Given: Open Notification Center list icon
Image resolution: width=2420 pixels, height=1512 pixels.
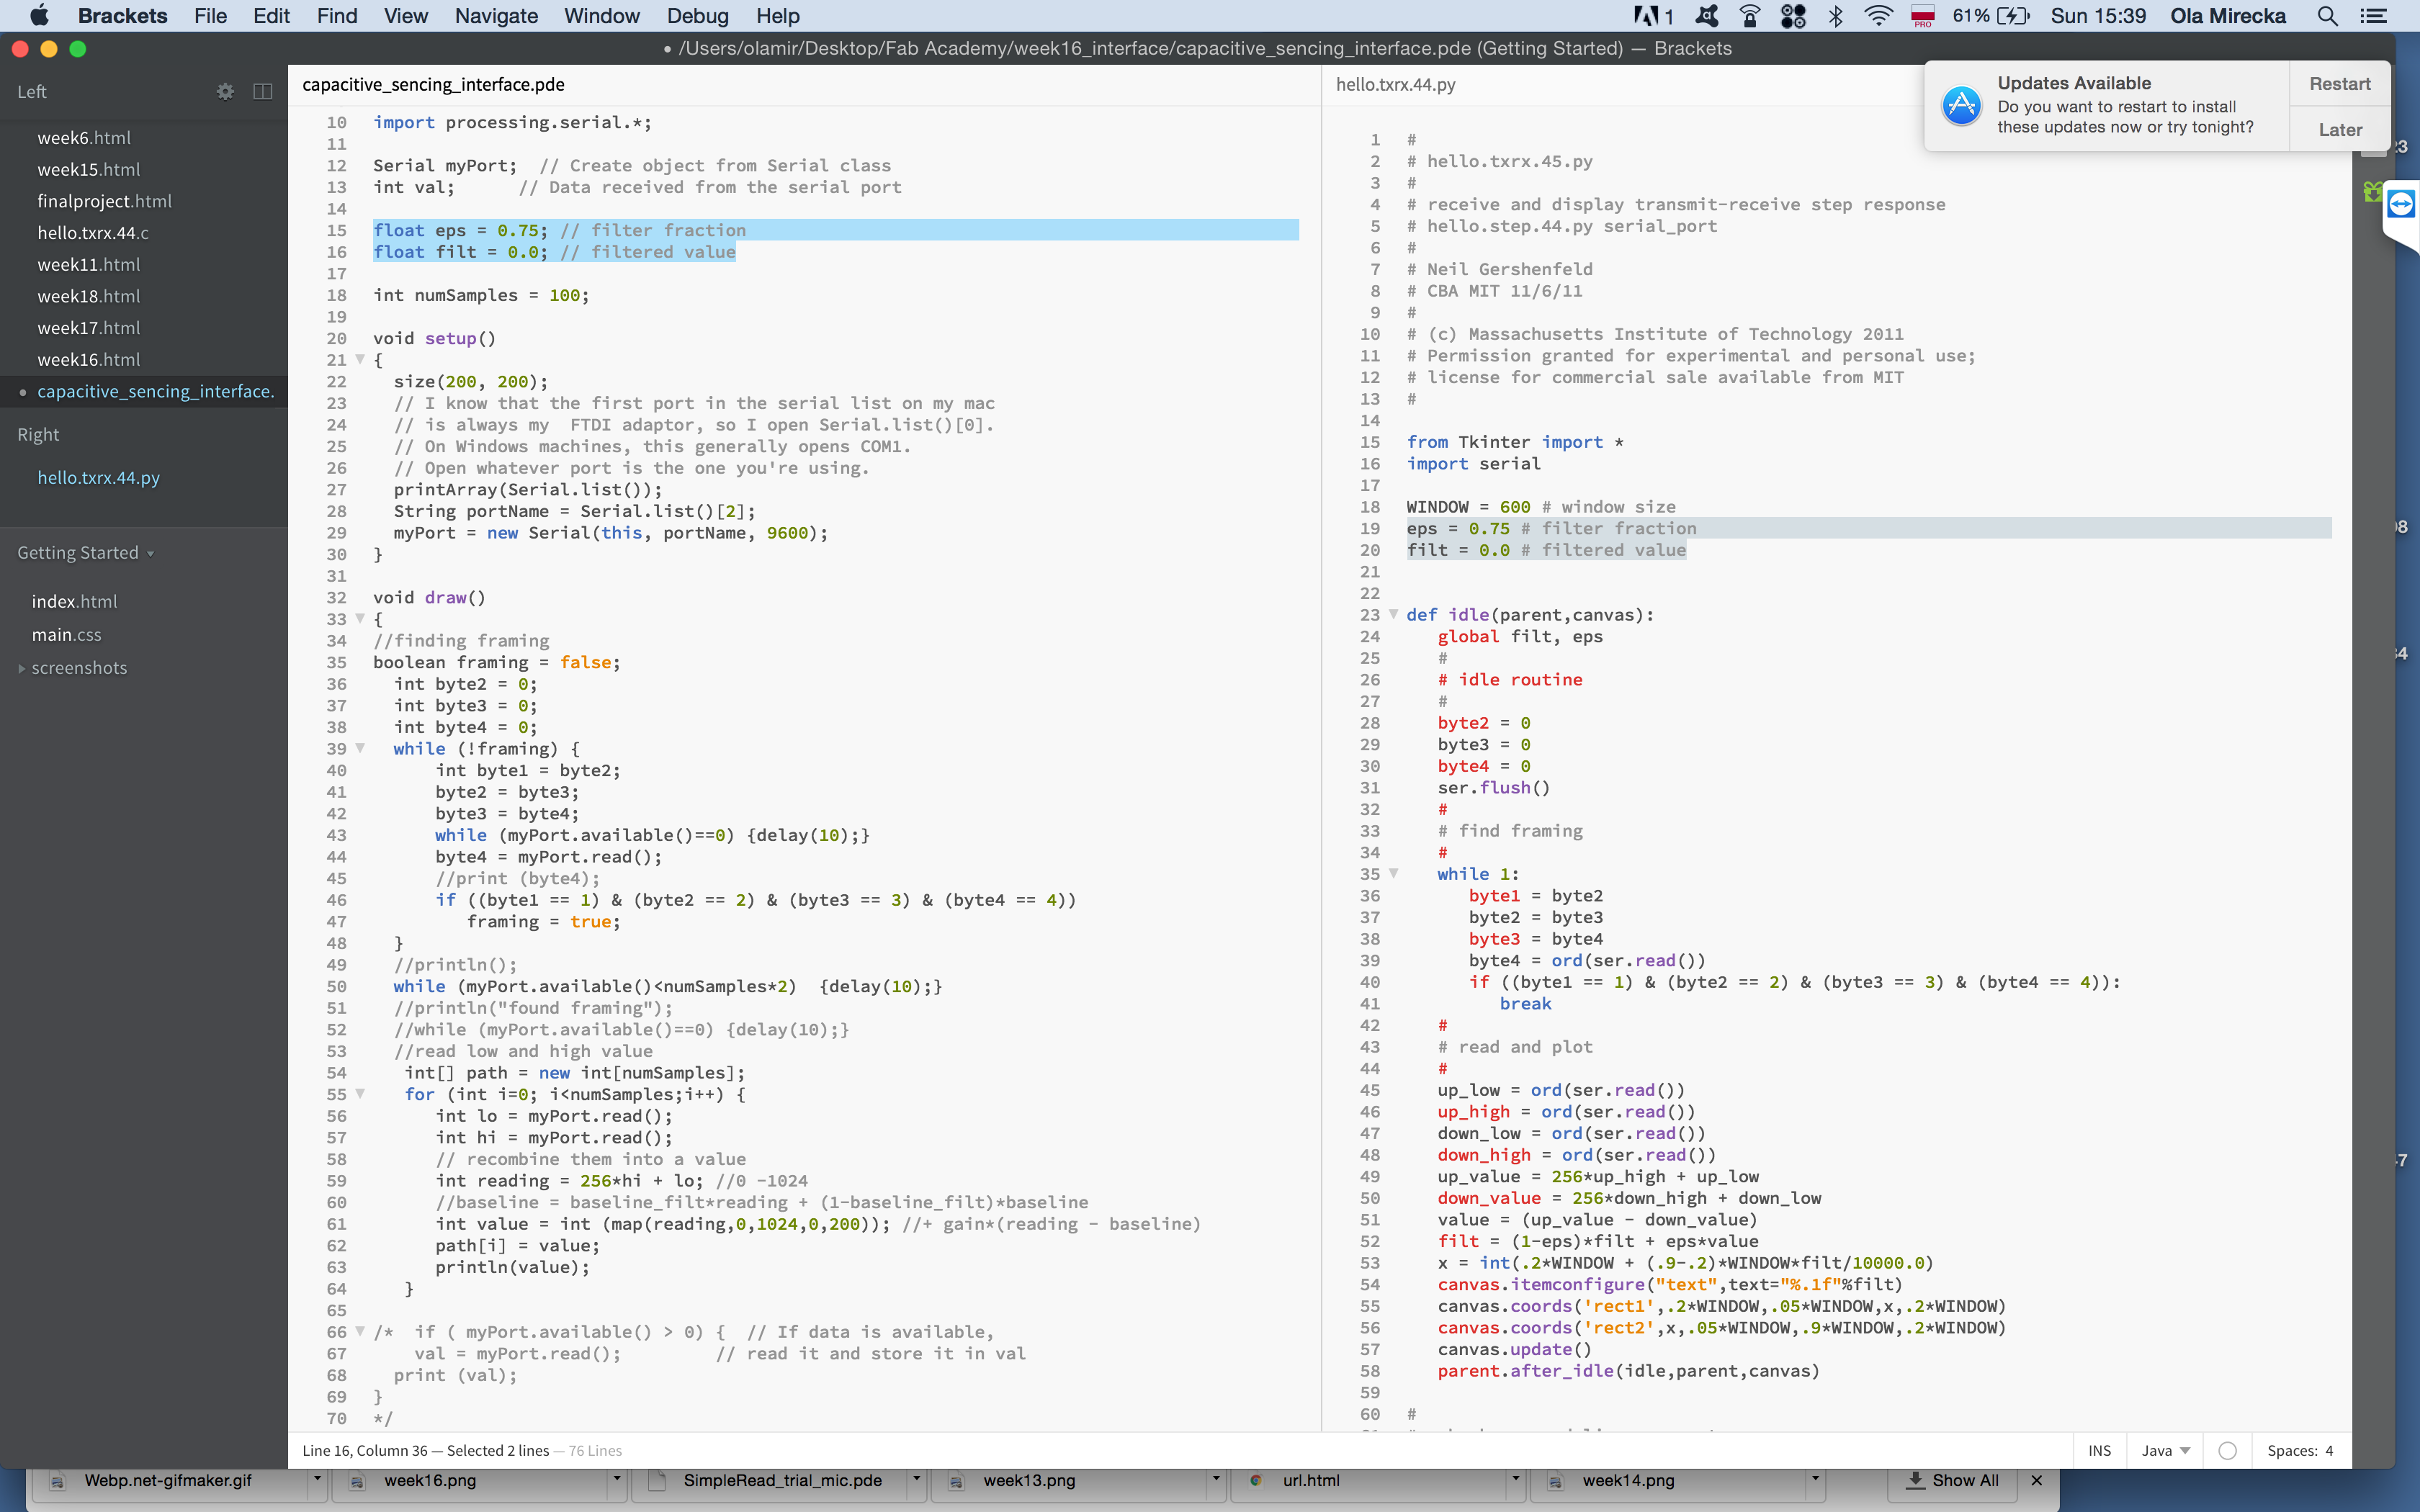Looking at the screenshot, I should click(x=2373, y=16).
